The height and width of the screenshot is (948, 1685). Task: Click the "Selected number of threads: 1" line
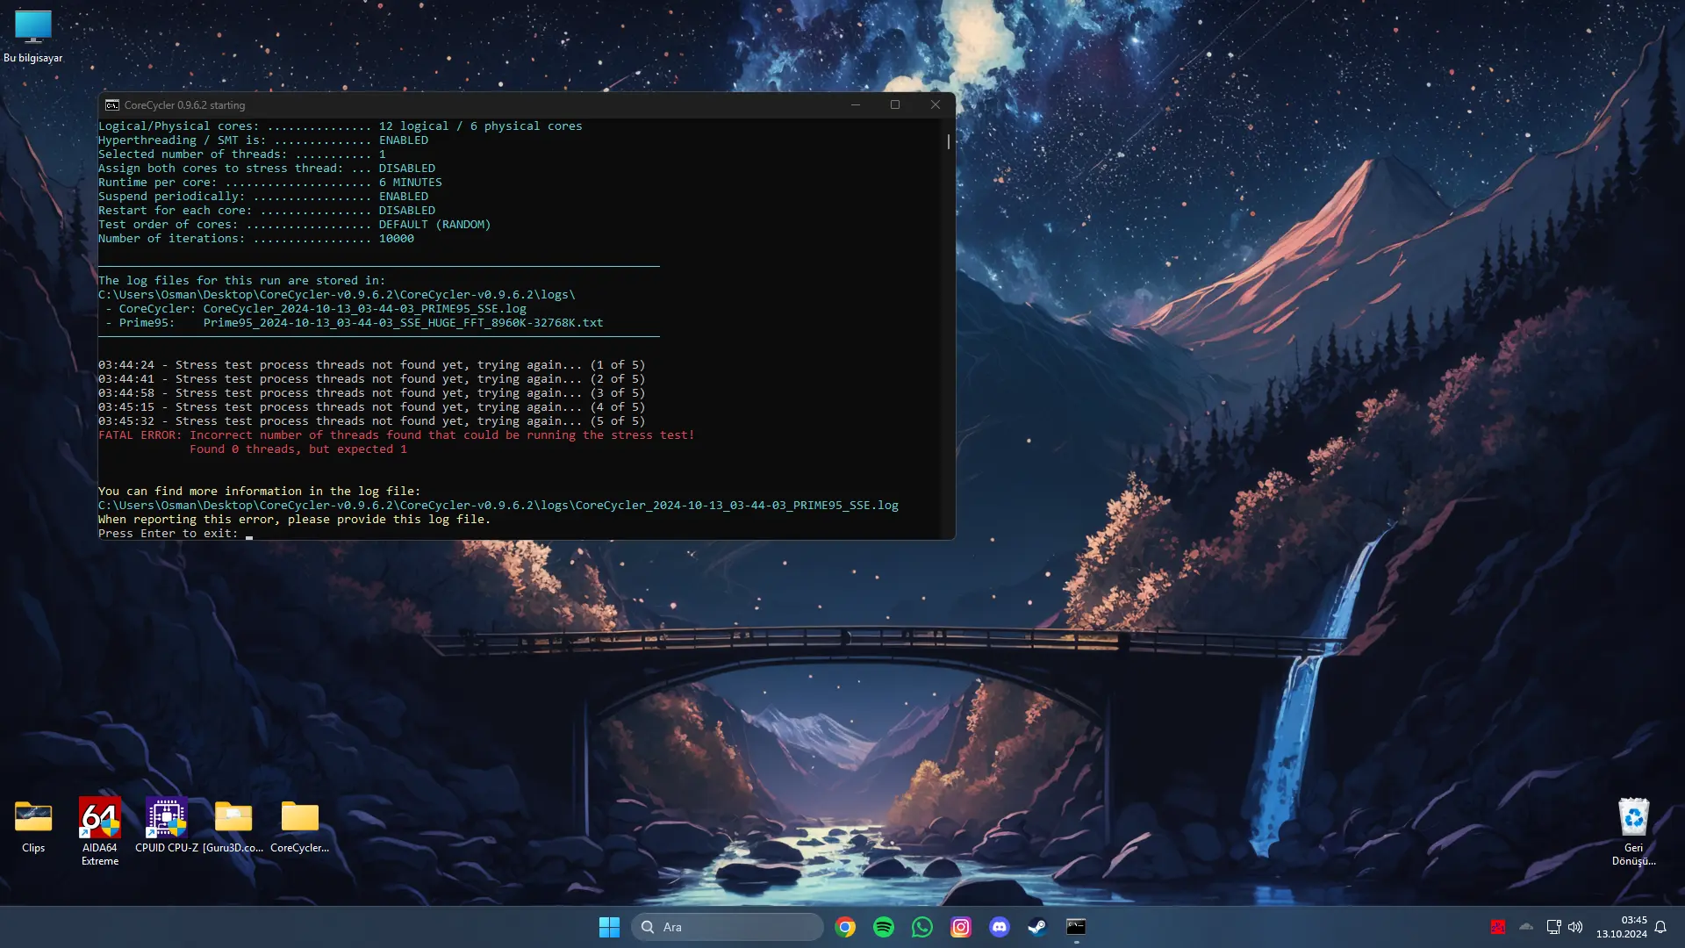pos(242,154)
